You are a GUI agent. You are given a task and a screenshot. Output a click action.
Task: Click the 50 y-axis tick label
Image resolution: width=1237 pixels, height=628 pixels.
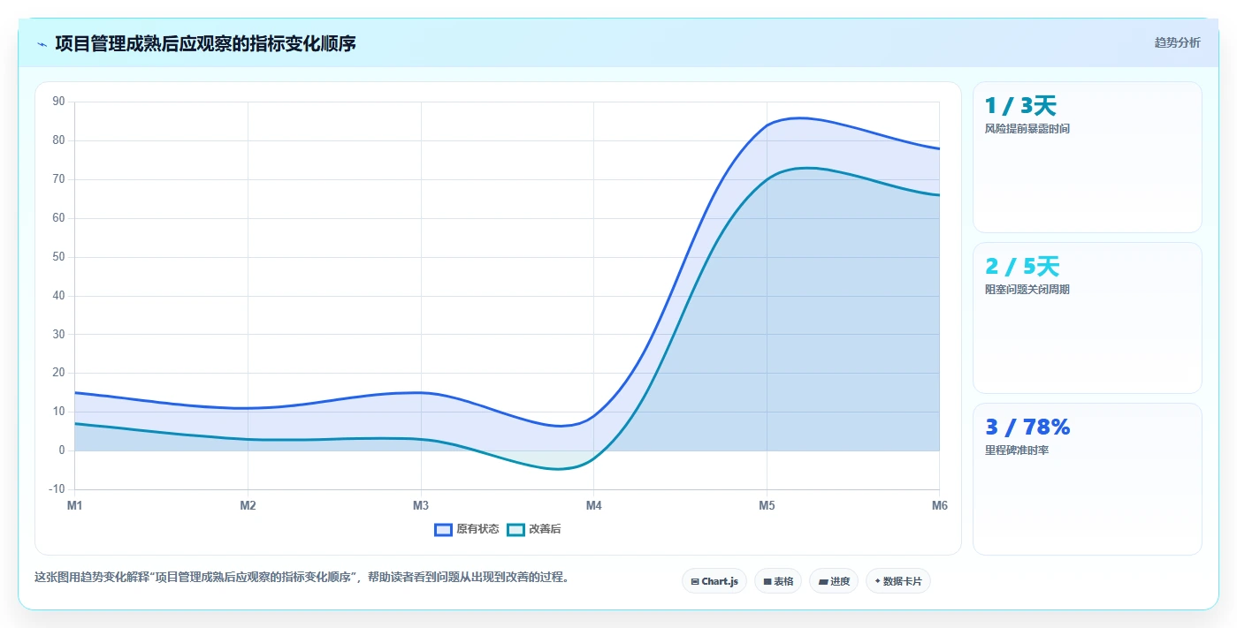tap(59, 257)
